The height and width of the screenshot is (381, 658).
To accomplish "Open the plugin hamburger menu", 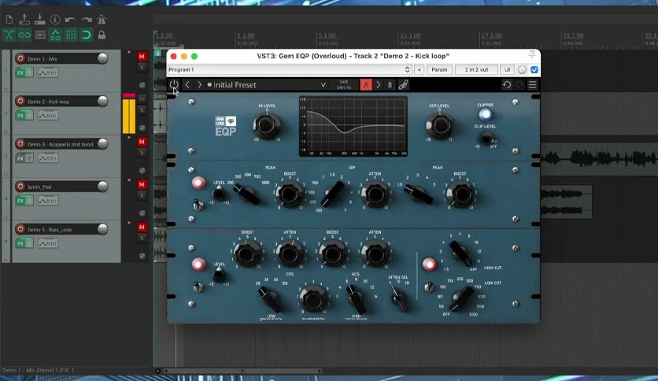I will (533, 85).
